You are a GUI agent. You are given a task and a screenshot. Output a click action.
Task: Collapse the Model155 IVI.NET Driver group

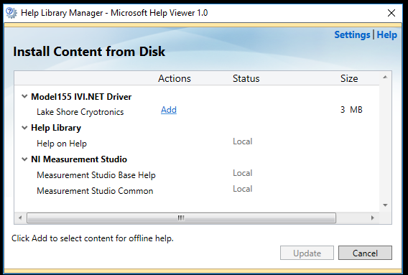24,96
